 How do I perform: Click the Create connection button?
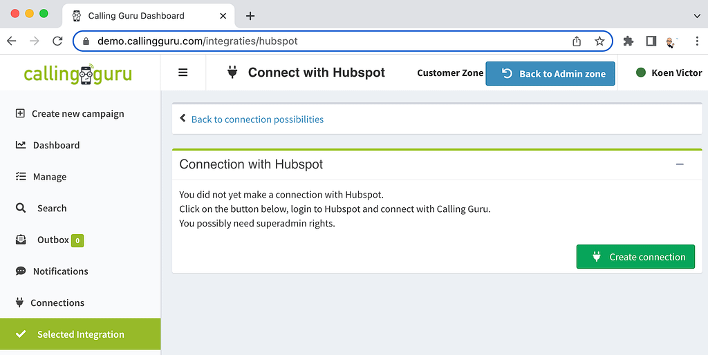coord(635,257)
